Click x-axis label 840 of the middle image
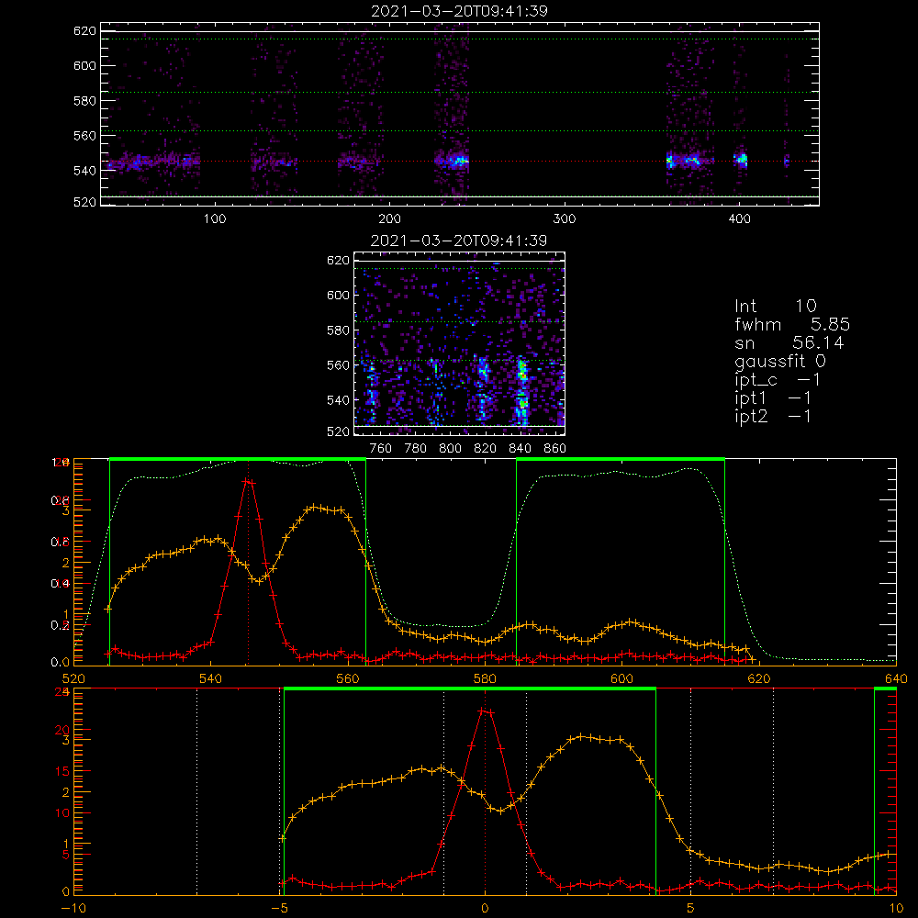The image size is (918, 918). pyautogui.click(x=520, y=449)
